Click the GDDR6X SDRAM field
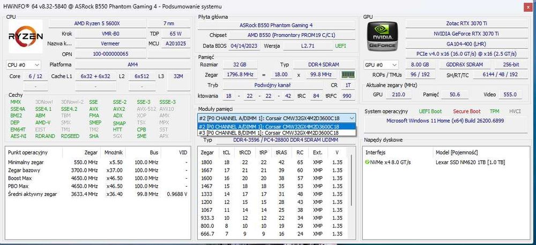The image size is (536, 245). pyautogui.click(x=464, y=65)
